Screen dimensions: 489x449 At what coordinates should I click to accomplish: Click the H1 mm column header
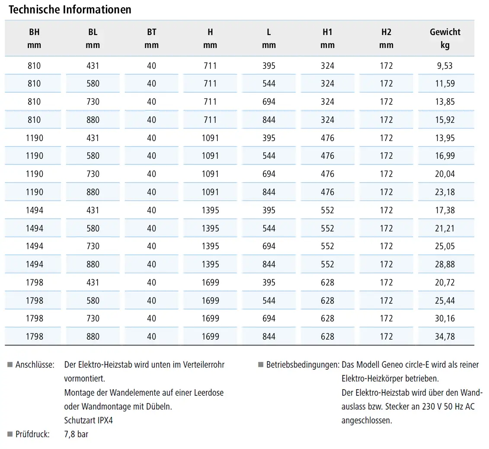pos(327,38)
